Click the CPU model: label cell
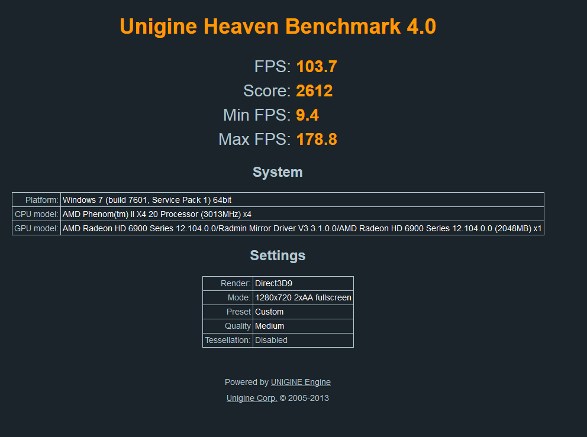Viewport: 587px width, 437px height. pyautogui.click(x=36, y=214)
